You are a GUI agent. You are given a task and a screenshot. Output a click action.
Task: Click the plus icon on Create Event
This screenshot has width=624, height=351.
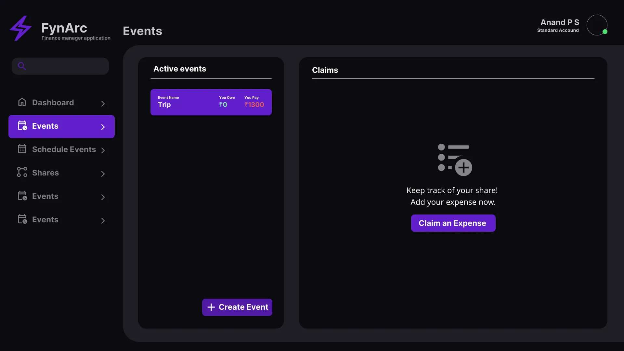tap(211, 307)
